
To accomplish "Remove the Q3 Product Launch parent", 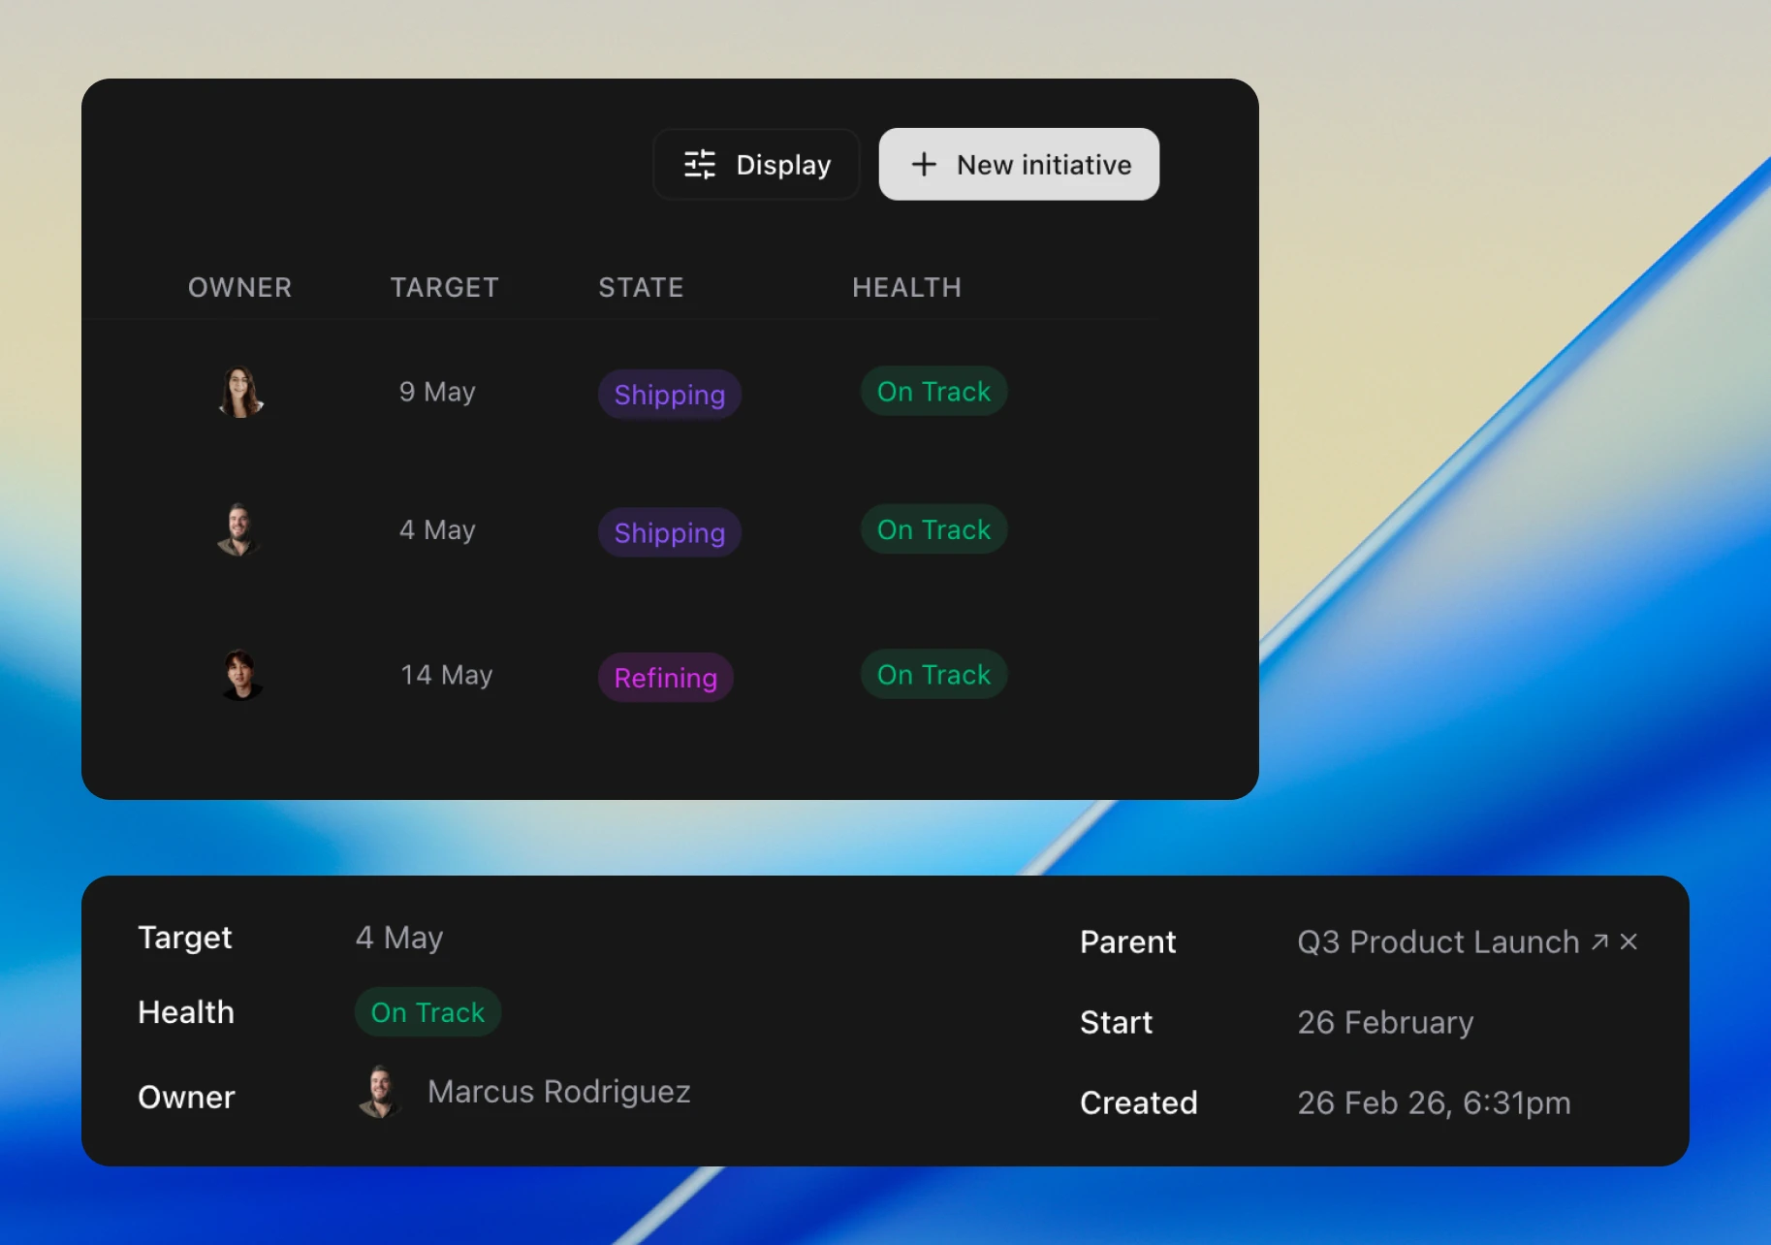I will coord(1629,942).
